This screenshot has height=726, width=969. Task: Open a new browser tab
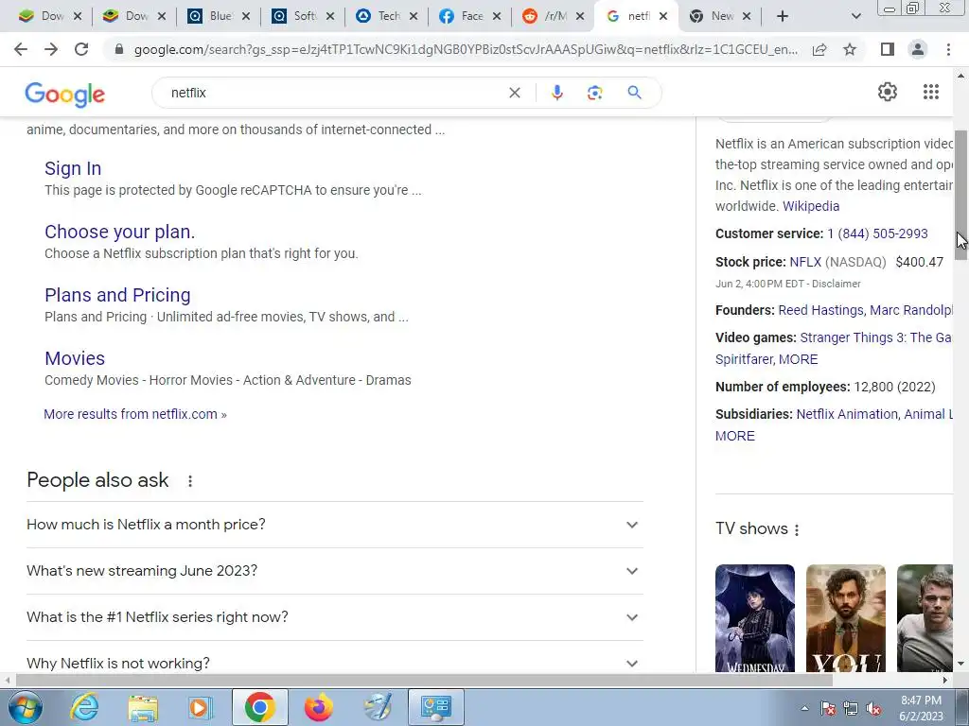click(783, 16)
